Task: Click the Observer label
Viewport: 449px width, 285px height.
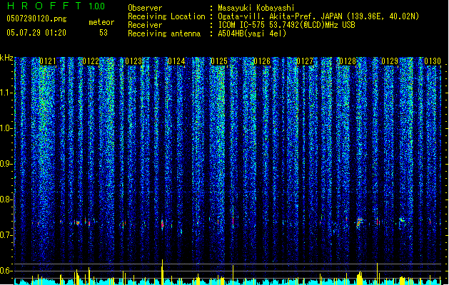Action: pos(145,8)
